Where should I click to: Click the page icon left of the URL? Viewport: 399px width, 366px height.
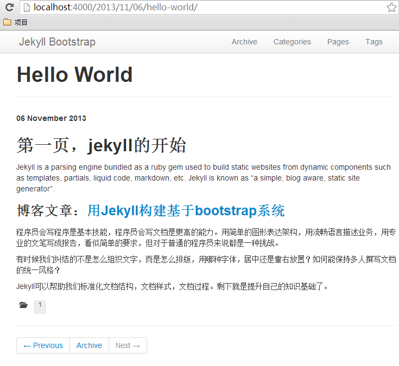coord(27,8)
